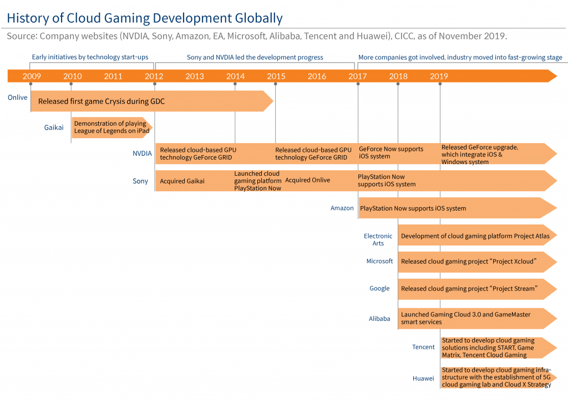The image size is (568, 404).
Task: Select "More companies got involved" phase label
Action: [x=460, y=57]
